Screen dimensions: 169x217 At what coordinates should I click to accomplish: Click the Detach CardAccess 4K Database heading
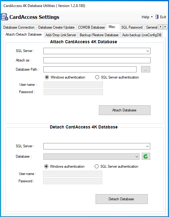(84, 127)
